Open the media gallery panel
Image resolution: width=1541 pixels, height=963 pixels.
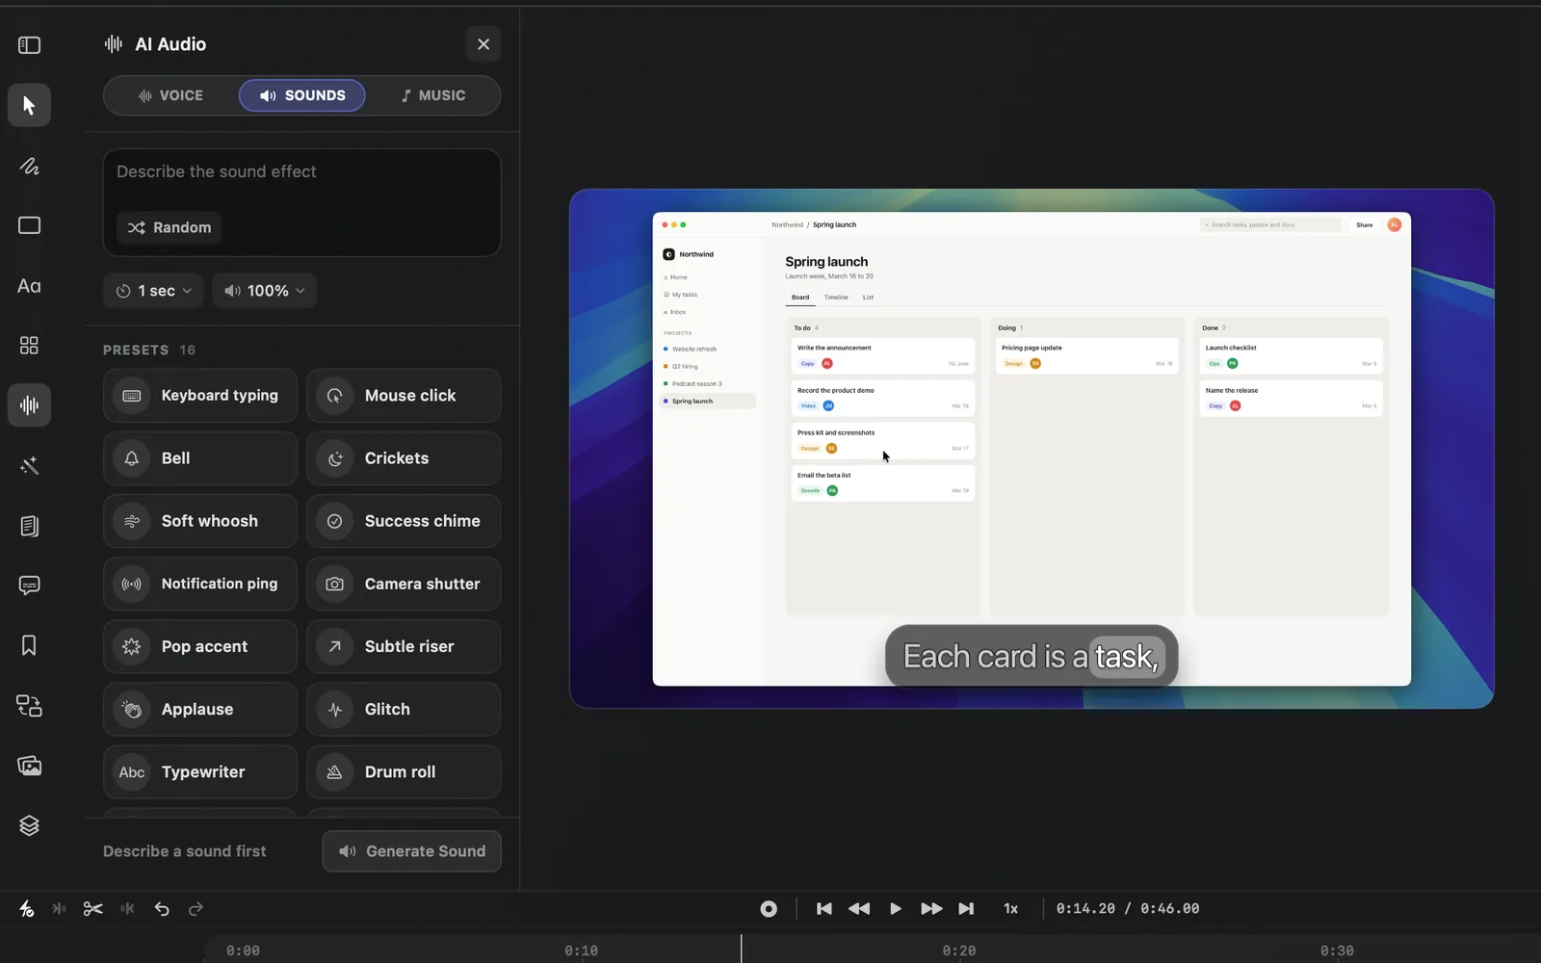[29, 766]
